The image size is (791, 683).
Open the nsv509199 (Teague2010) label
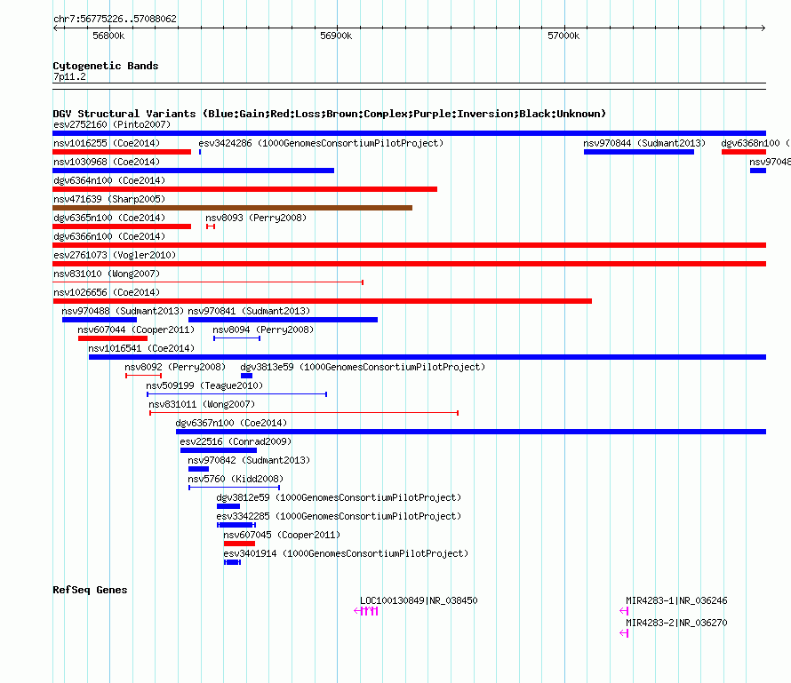click(204, 385)
